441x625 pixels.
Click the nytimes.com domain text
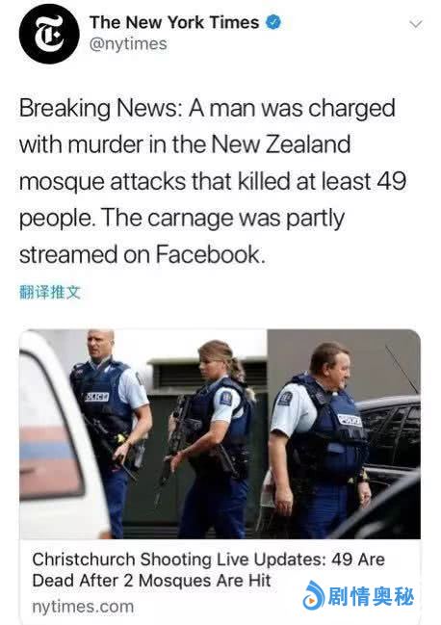[x=83, y=607]
